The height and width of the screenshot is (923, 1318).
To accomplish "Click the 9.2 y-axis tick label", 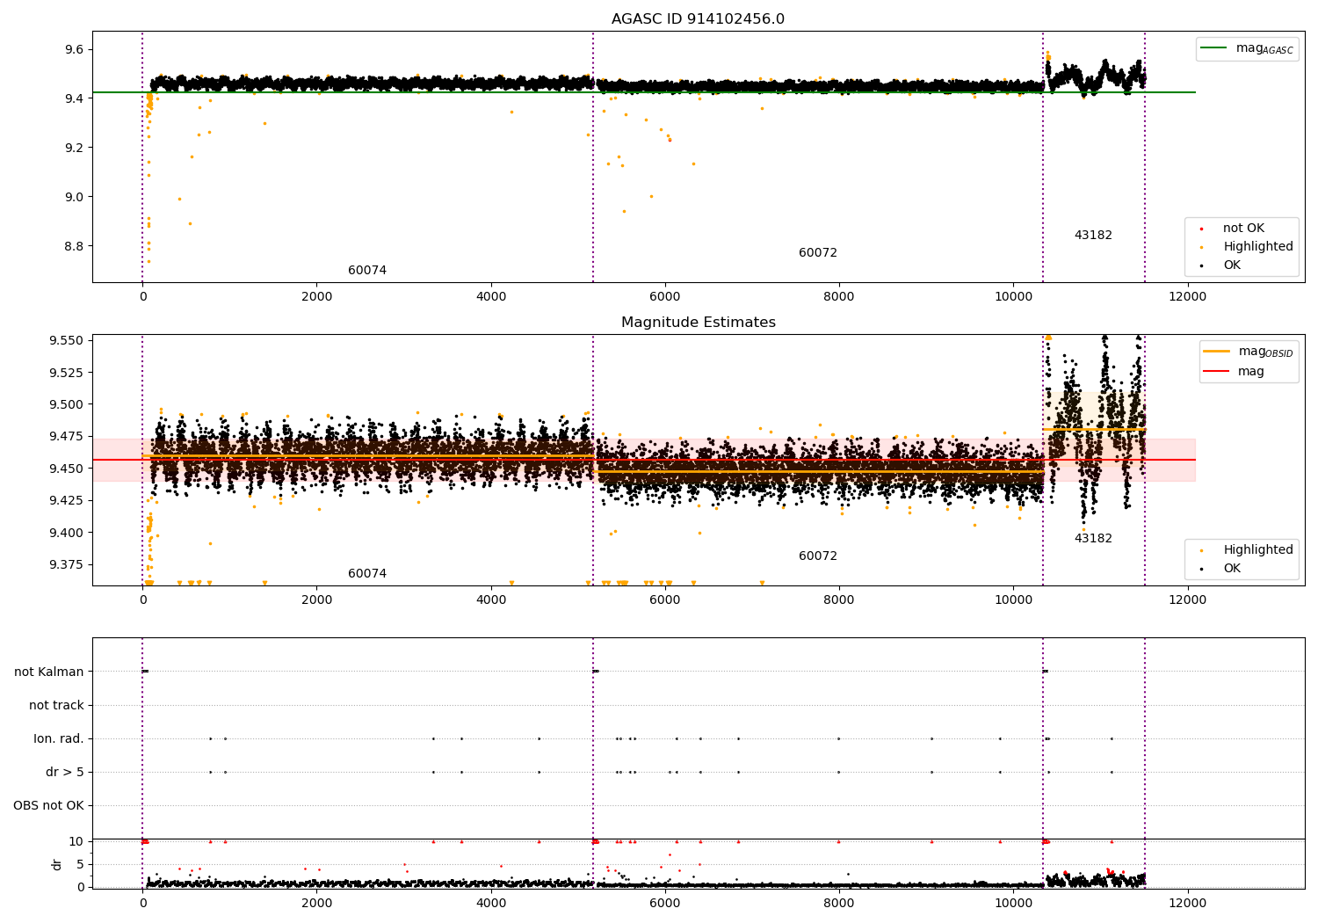I will point(74,148).
